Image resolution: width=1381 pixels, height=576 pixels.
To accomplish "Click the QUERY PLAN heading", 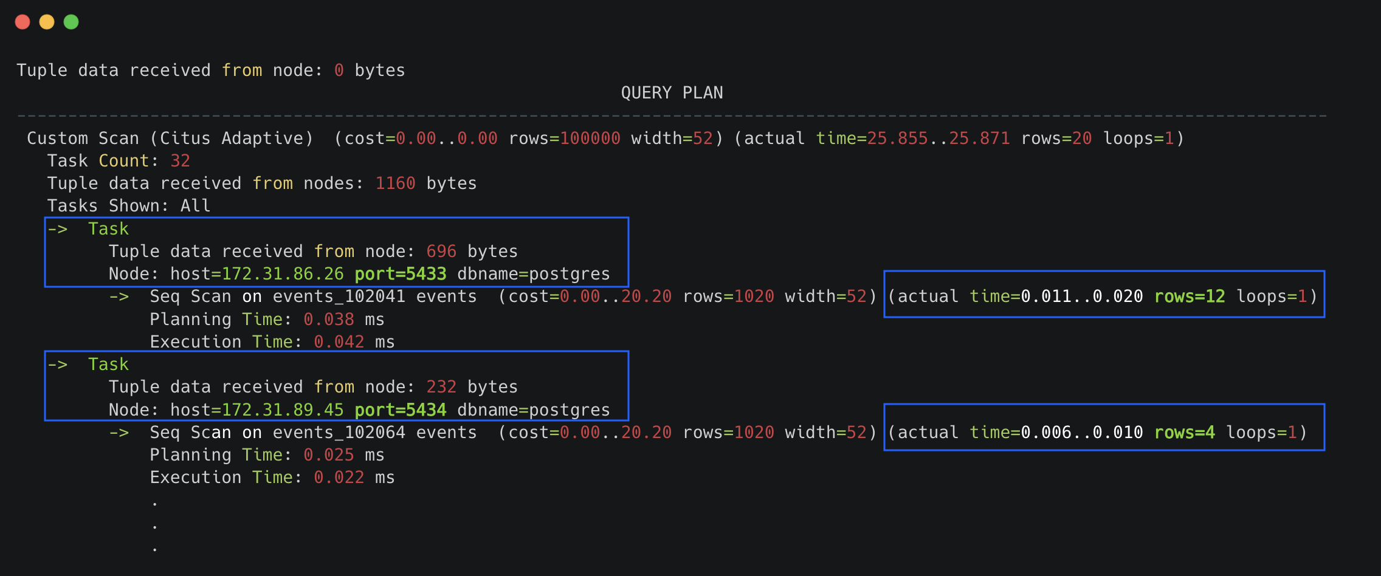I will point(672,93).
